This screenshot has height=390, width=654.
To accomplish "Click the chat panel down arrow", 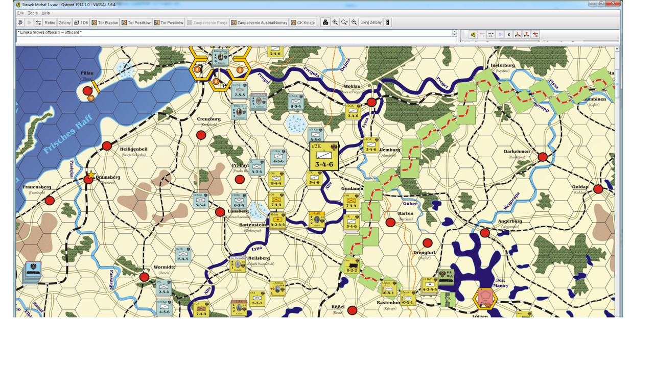I will click(455, 35).
